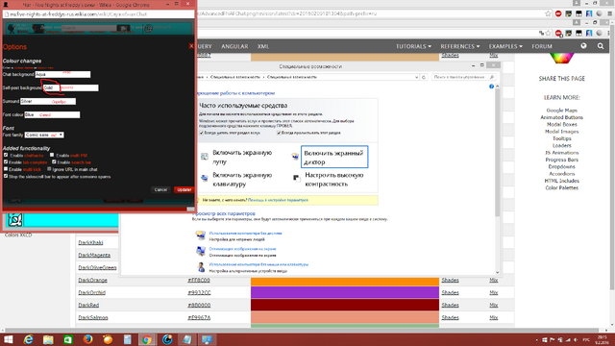This screenshot has height=346, width=615.
Task: Toggle the Enable multi kick checkbox
Action: (x=6, y=169)
